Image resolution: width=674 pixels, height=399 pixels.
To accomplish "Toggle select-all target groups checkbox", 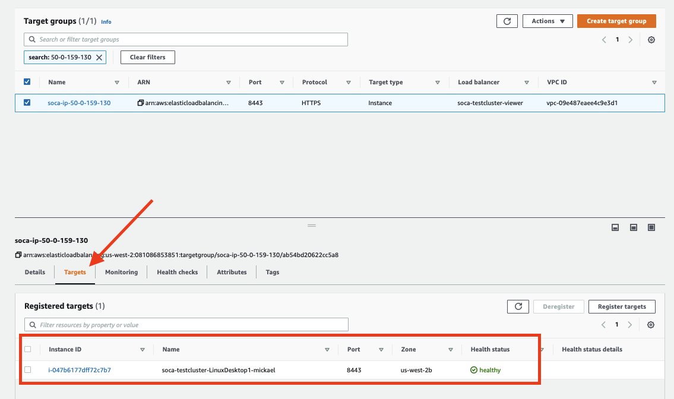I will [x=27, y=82].
